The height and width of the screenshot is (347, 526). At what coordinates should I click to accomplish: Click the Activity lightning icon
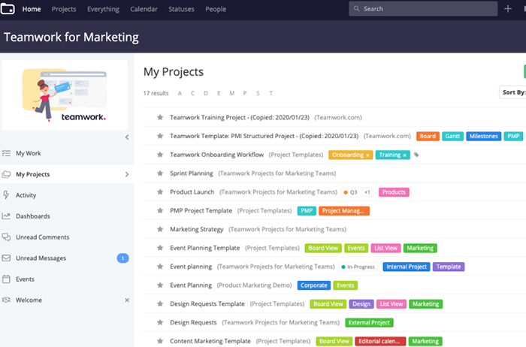coord(6,195)
